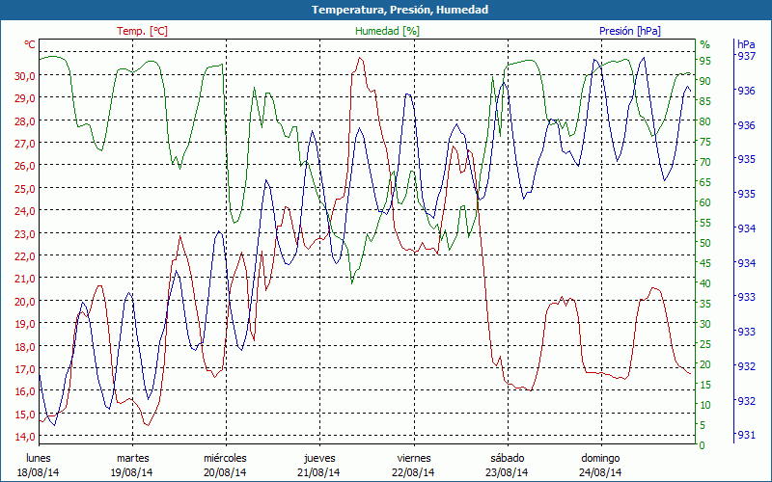The height and width of the screenshot is (482, 772).
Task: Select the jueves day label
Action: (x=319, y=458)
